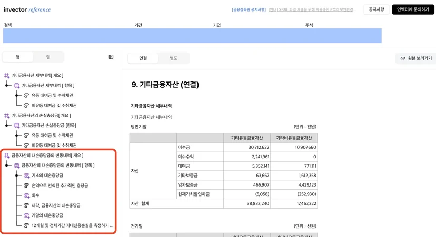Click the icon beside 금융자산의 대손충당금의 변동내역[ 개요 ]
The height and width of the screenshot is (237, 436).
coord(7,156)
